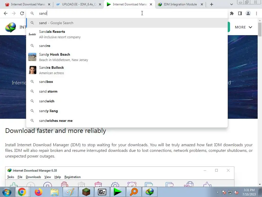This screenshot has width=262, height=197.
Task: Choose the 'sandbox' suggestion
Action: tap(127, 82)
